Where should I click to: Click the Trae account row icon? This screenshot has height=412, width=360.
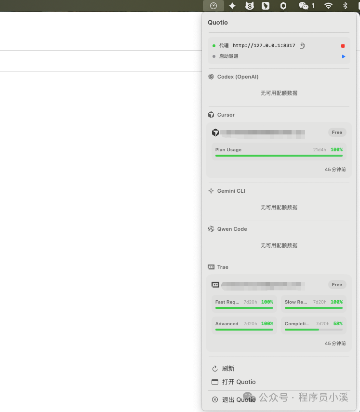215,285
